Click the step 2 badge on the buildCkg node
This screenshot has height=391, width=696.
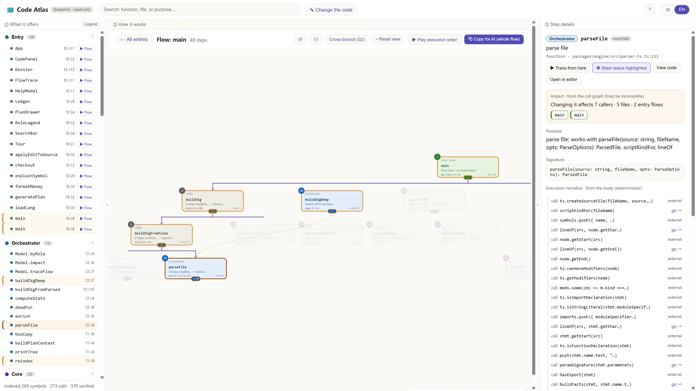tap(182, 191)
